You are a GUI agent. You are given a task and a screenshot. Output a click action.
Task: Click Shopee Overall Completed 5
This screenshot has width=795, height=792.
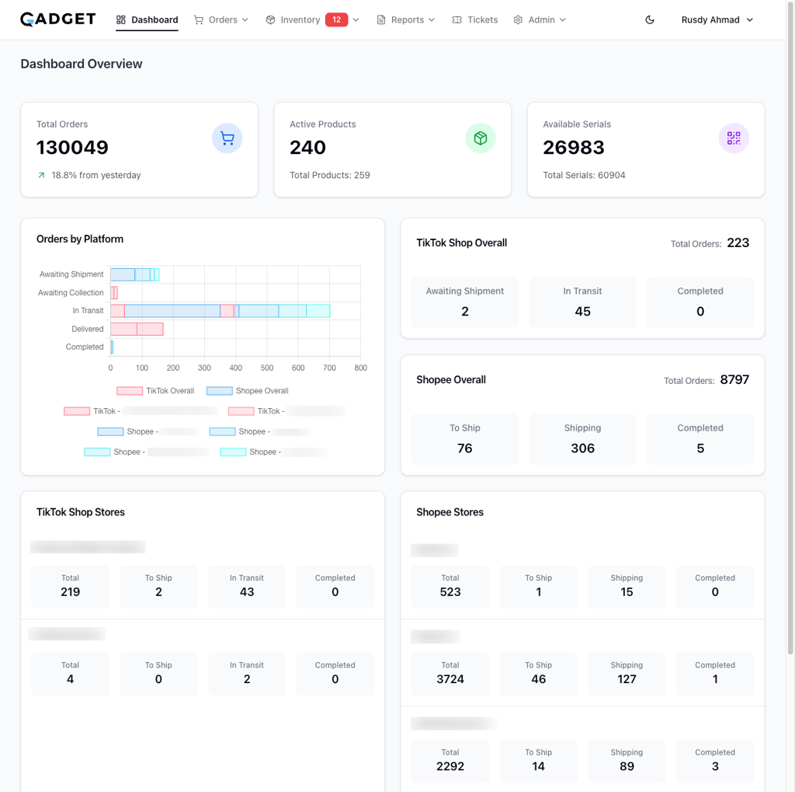pyautogui.click(x=700, y=439)
